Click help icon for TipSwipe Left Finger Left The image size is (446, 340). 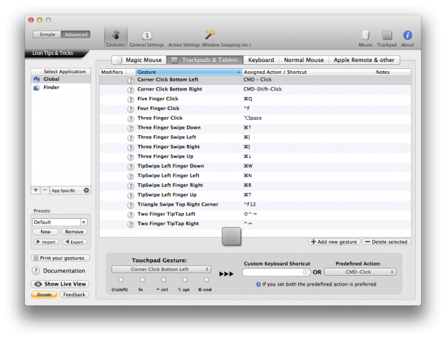(130, 176)
